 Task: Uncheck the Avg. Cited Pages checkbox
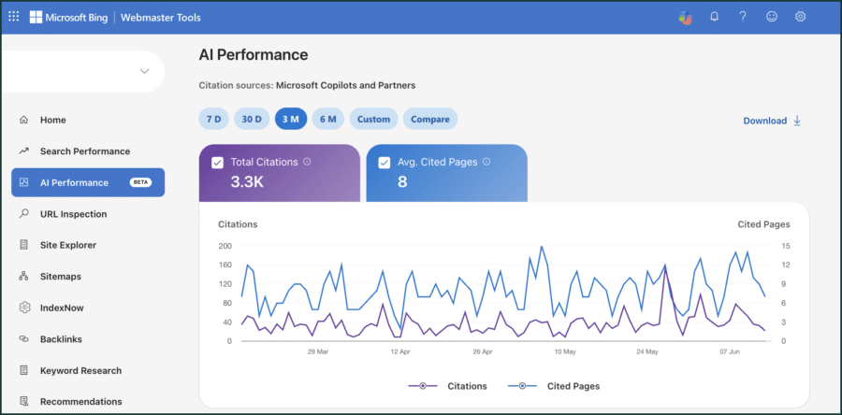coord(385,163)
